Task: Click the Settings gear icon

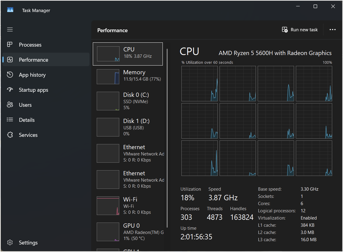Action: coord(10,242)
